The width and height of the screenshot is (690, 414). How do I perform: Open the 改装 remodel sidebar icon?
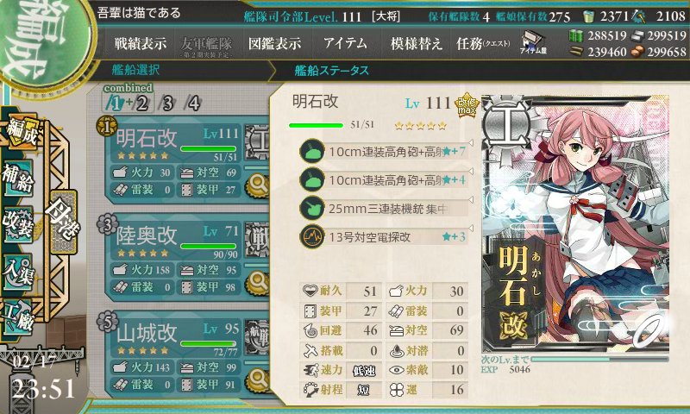[x=18, y=224]
